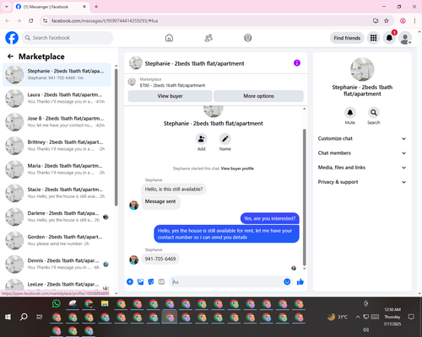Expand the Privacy & support section
This screenshot has width=422, height=337.
coord(362,182)
